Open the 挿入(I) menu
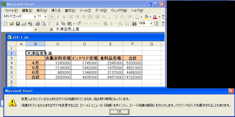This screenshot has height=117, width=235. pyautogui.click(x=56, y=11)
